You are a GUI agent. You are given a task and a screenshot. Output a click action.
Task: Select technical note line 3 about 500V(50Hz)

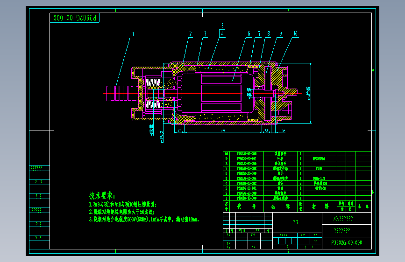(144, 220)
